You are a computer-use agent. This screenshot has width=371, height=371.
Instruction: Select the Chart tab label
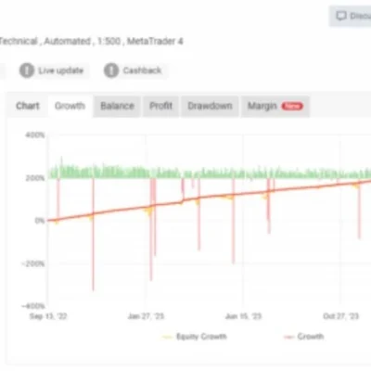point(28,106)
